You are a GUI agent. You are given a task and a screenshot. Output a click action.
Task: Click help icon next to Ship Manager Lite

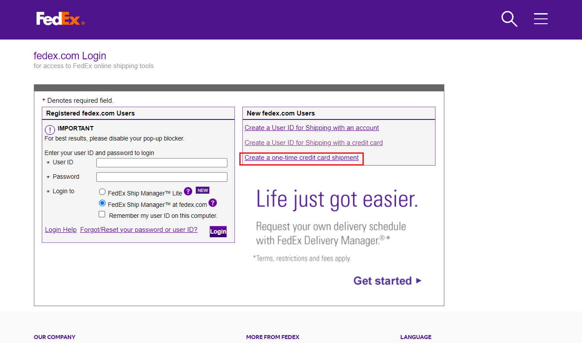click(x=188, y=191)
